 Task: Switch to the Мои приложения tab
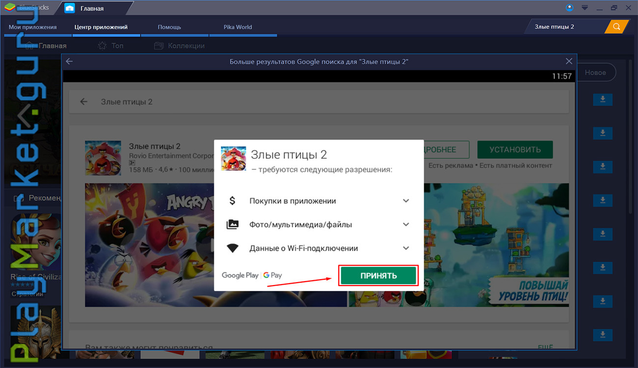(x=33, y=27)
